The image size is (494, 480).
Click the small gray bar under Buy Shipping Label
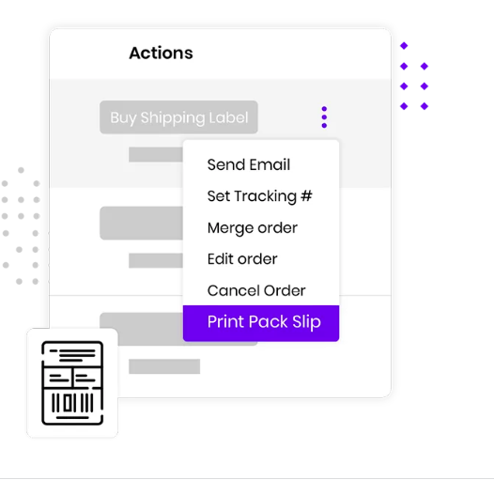point(156,154)
